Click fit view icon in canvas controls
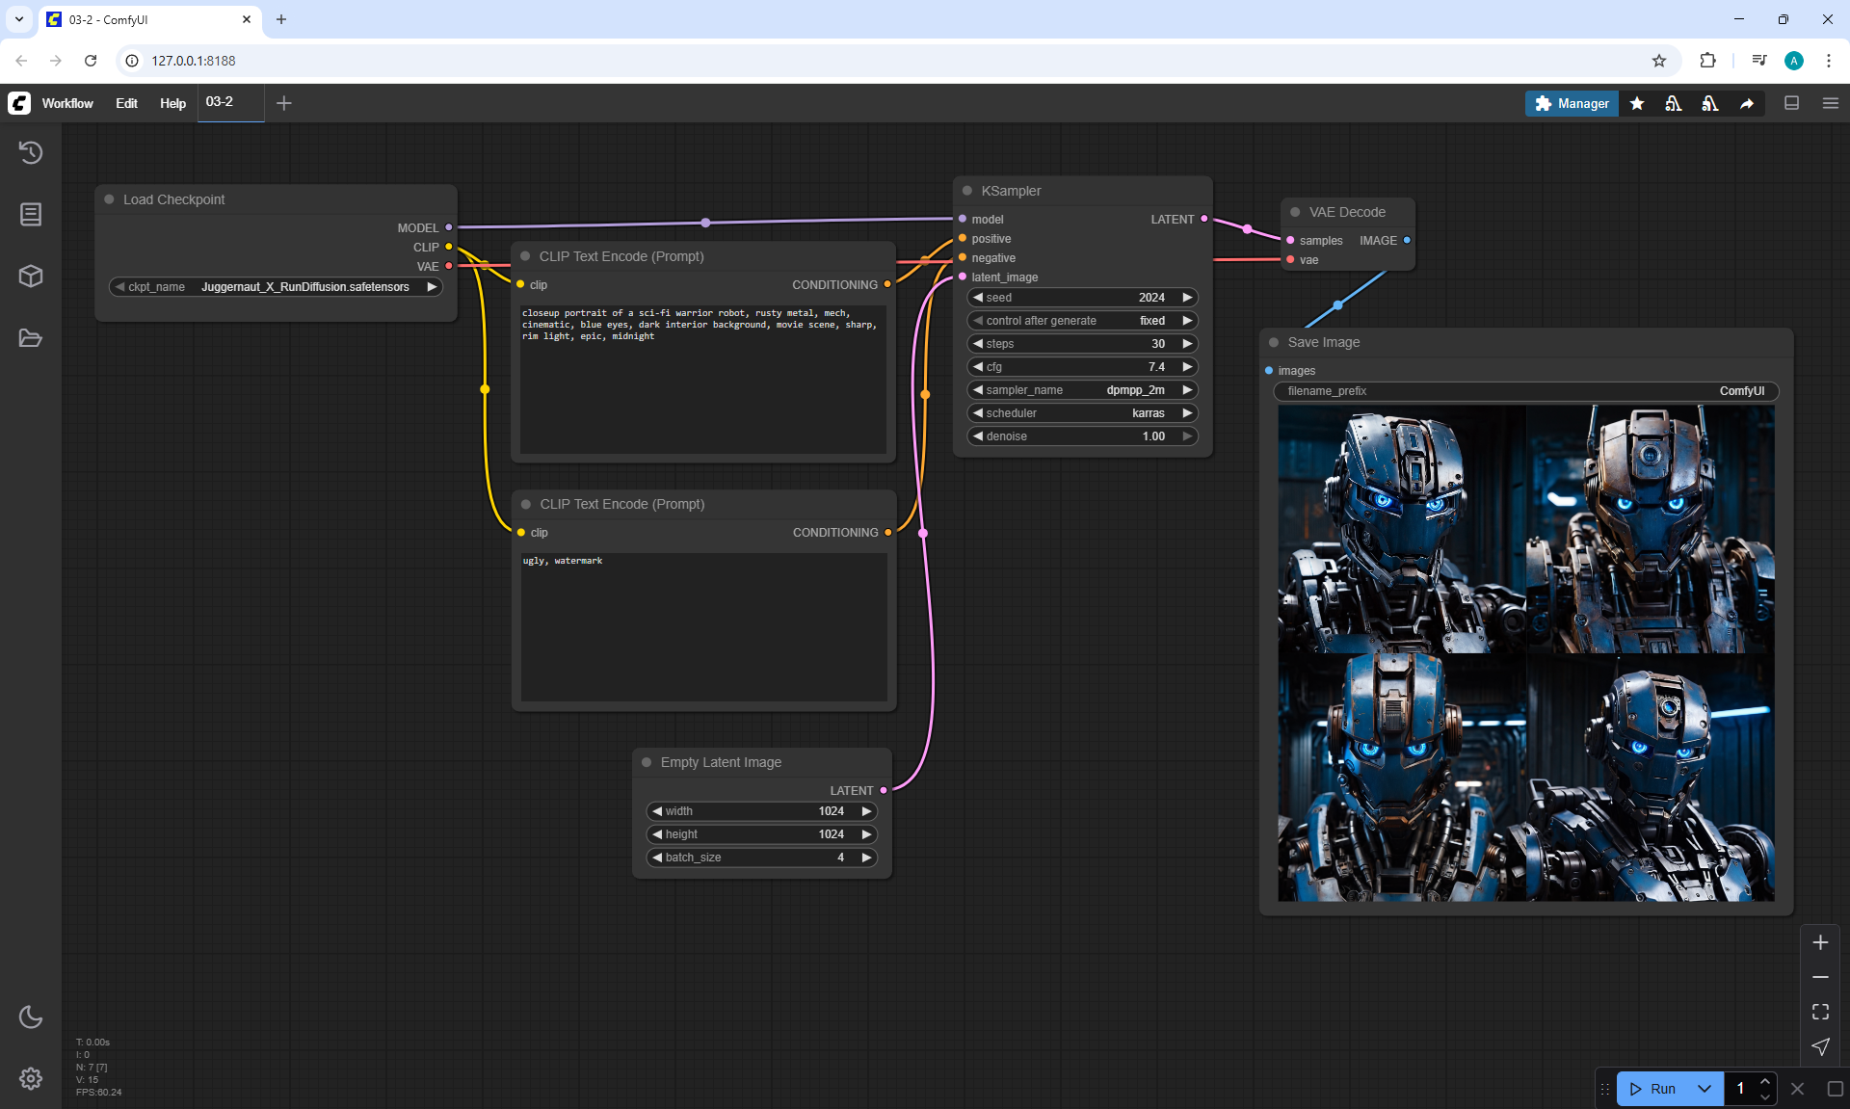1850x1109 pixels. pos(1820,1012)
